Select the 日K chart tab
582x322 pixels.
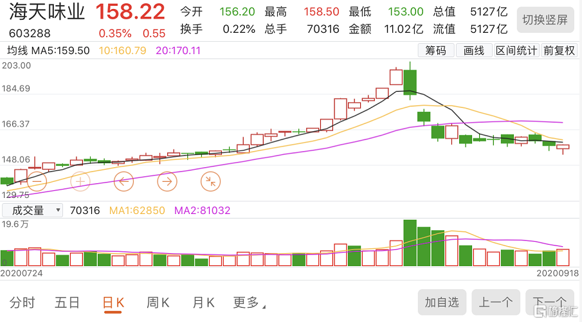click(114, 303)
